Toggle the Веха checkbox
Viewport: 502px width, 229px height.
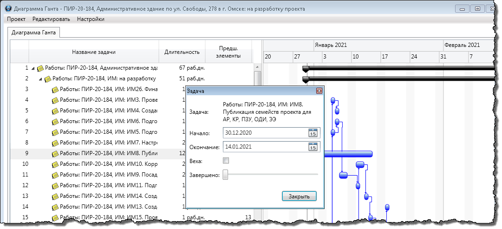[x=226, y=161]
